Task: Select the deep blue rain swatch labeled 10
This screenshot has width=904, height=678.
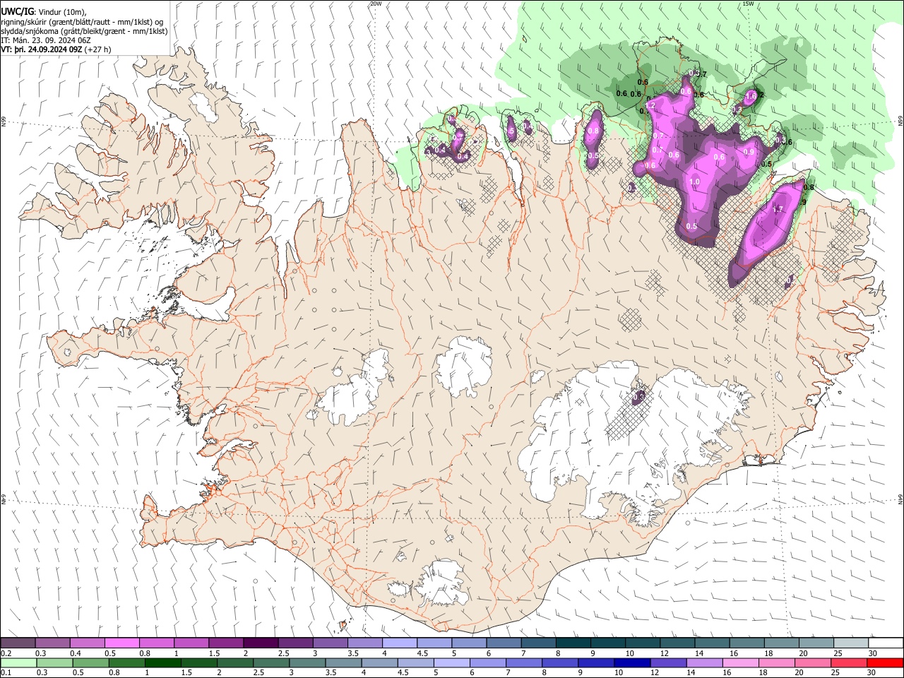Action: [632, 662]
